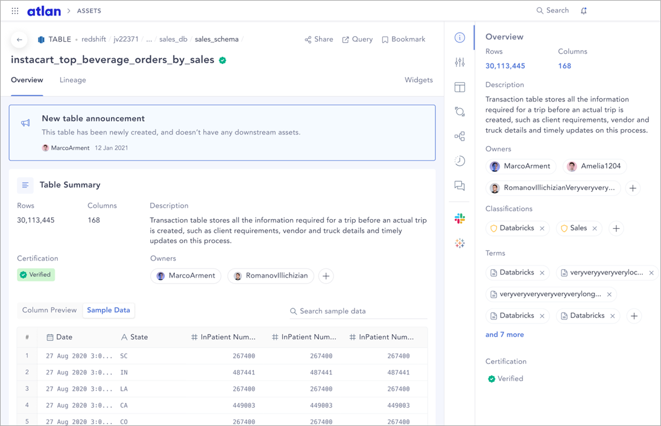This screenshot has width=661, height=426.
Task: Open the jv22371 breadcrumb
Action: tap(126, 39)
